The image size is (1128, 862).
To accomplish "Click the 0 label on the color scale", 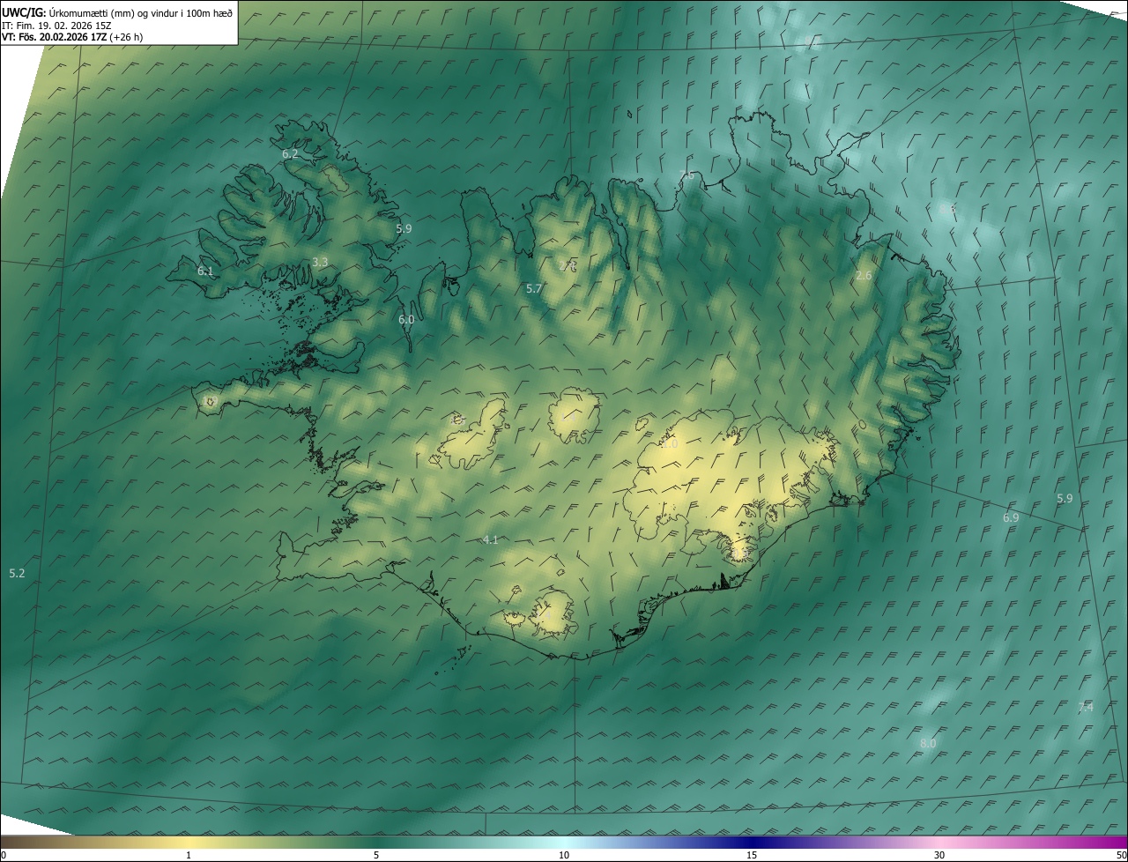I will pos(4,855).
